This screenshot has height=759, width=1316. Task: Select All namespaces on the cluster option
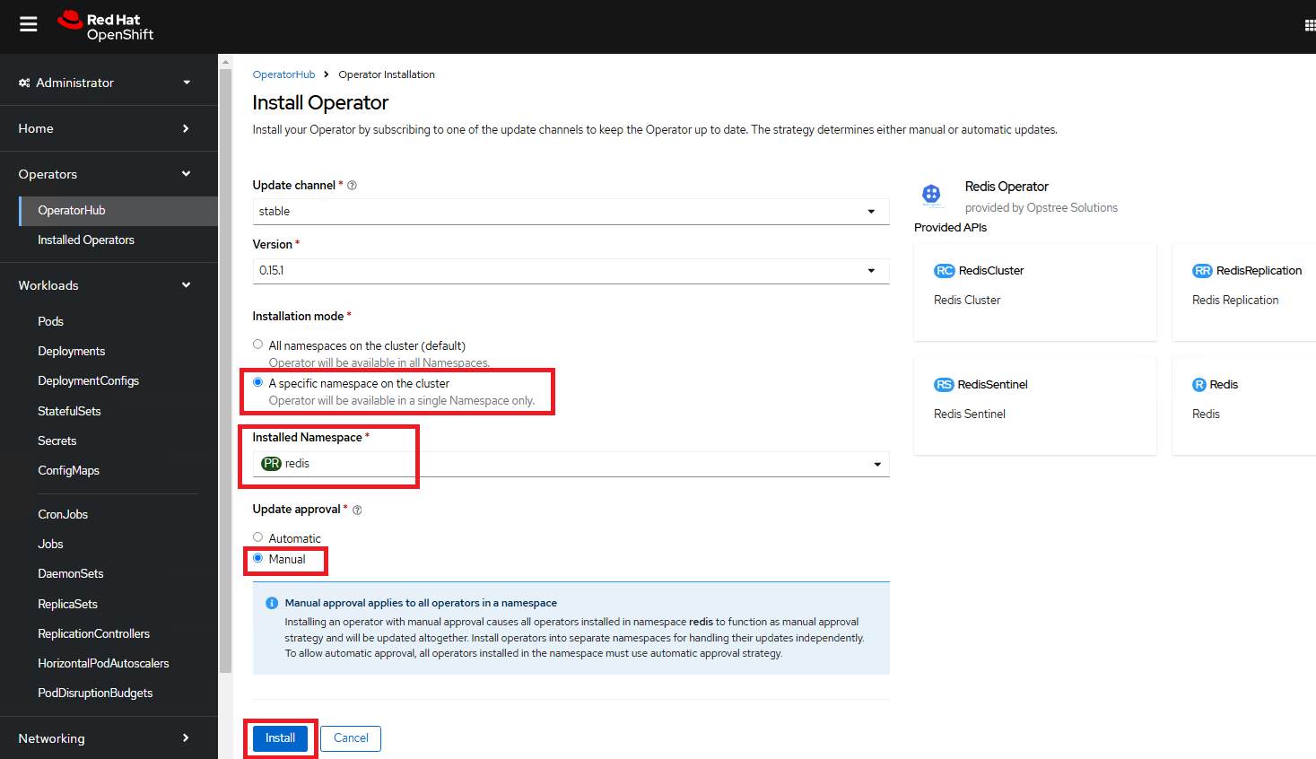pyautogui.click(x=258, y=345)
